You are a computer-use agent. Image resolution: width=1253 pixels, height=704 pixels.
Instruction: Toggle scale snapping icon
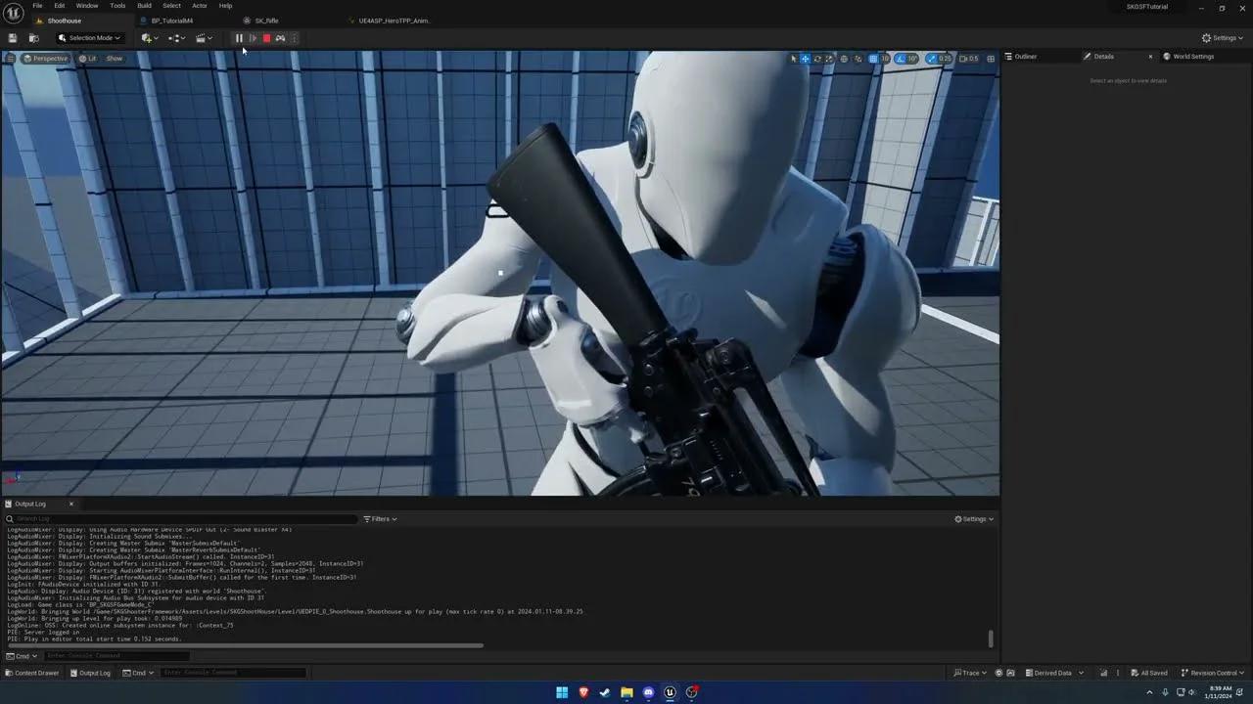point(931,59)
